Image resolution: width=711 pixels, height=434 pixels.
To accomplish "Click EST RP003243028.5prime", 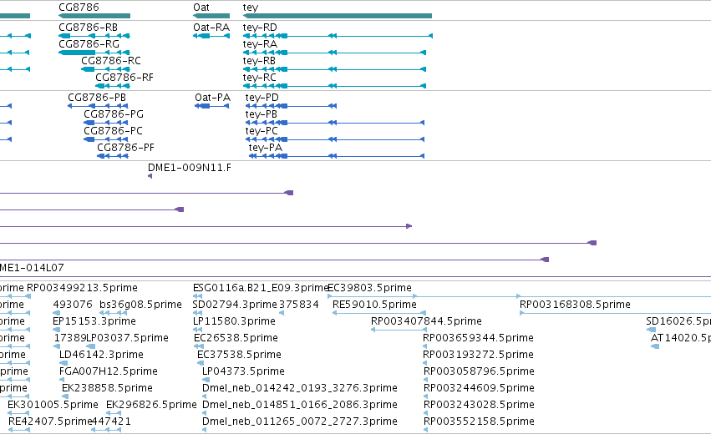I will [479, 405].
